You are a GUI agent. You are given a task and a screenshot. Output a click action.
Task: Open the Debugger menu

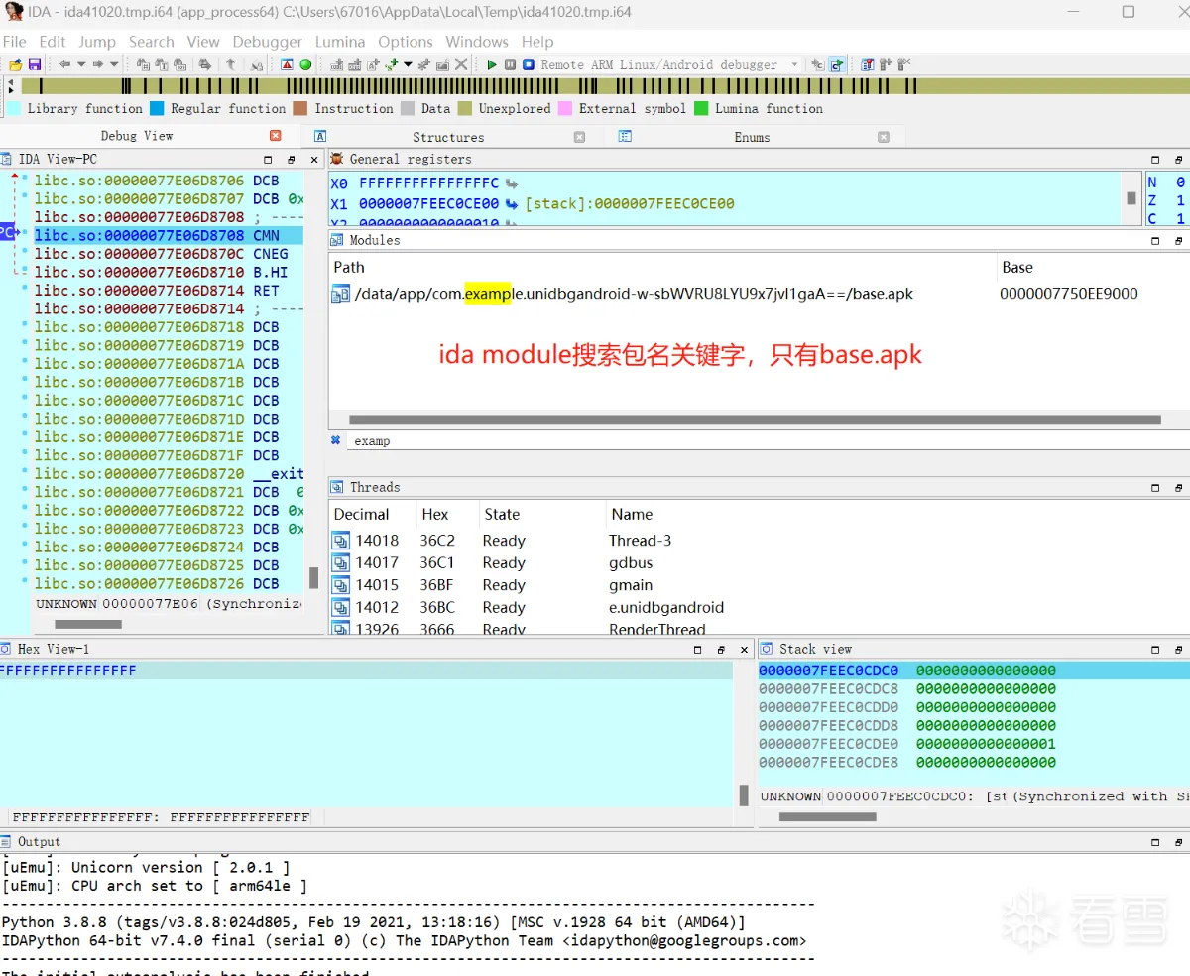coord(267,42)
